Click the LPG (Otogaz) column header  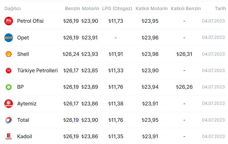[x=117, y=8]
